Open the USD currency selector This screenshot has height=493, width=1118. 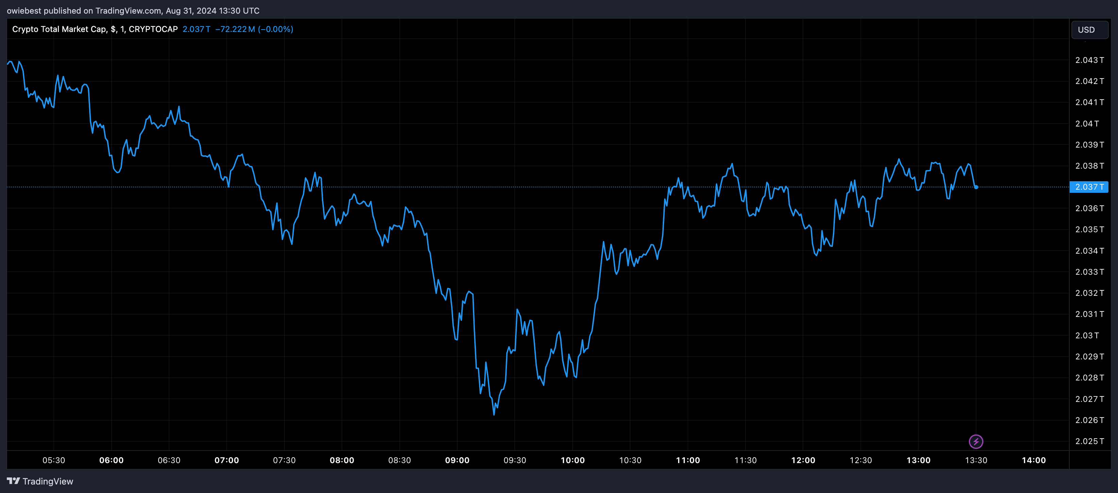(x=1089, y=30)
